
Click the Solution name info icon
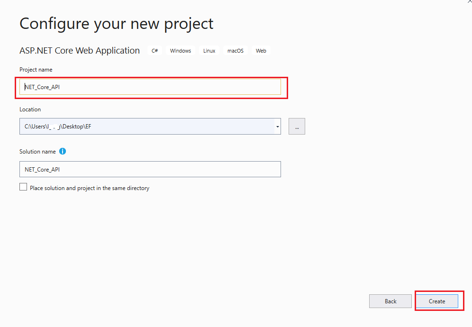tap(63, 152)
